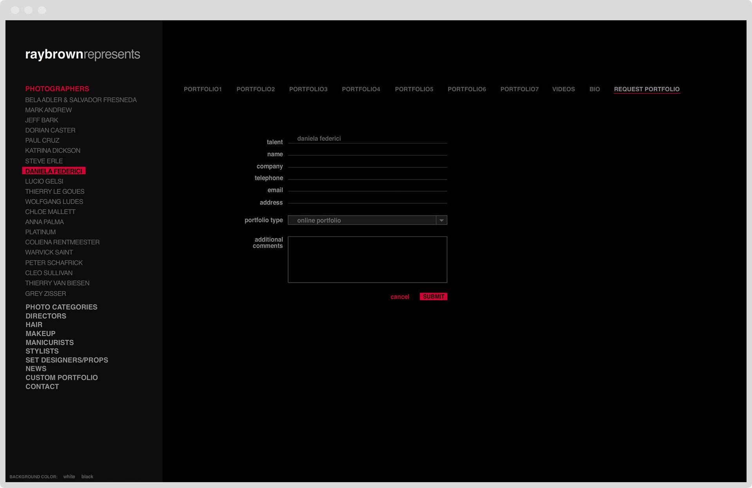The image size is (752, 488).
Task: Select photographer Wolfgang Ludes
Action: point(54,201)
